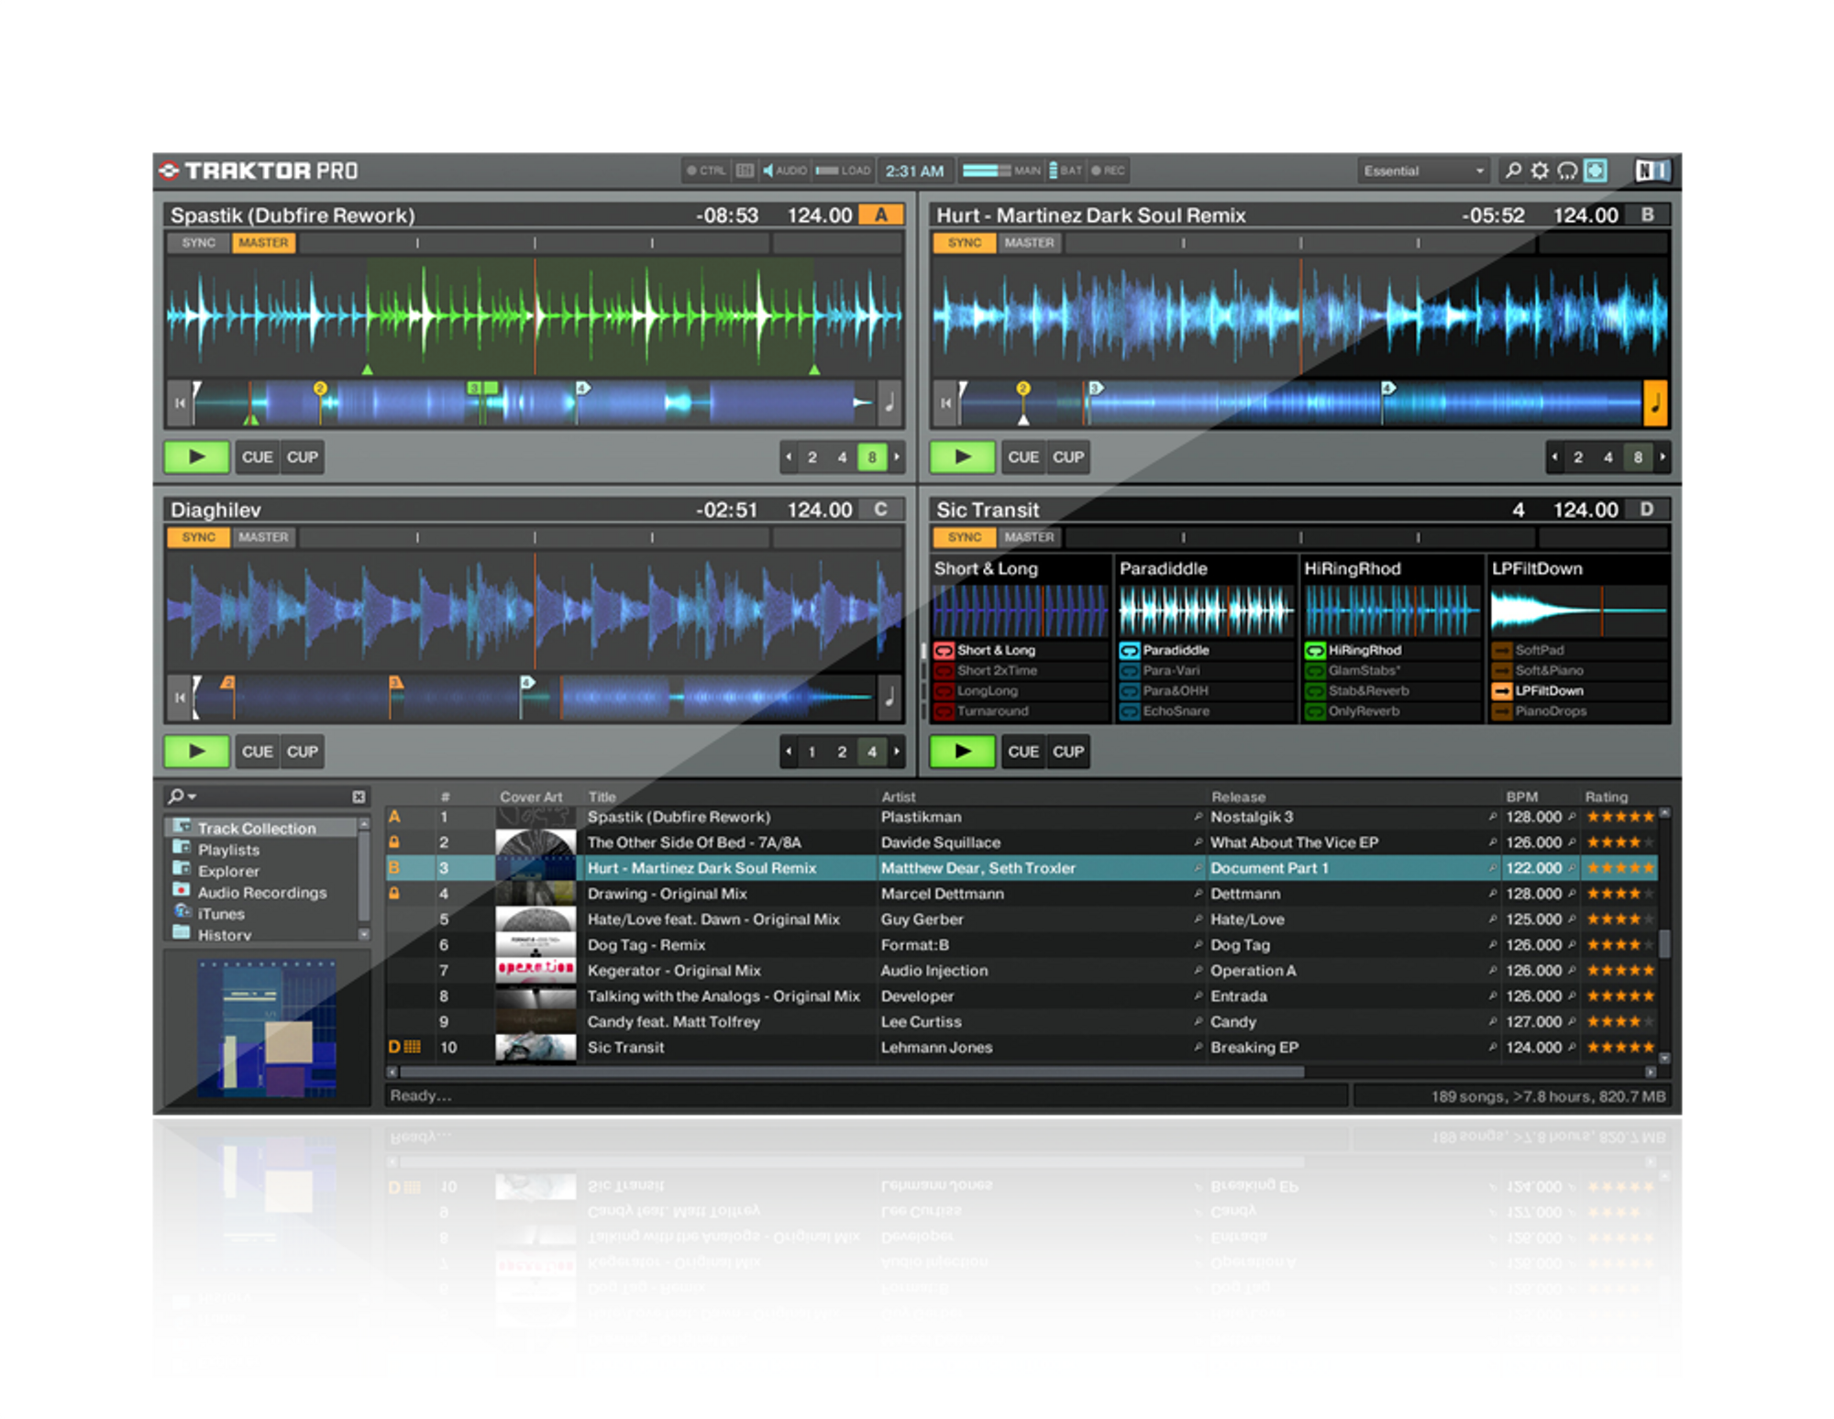Click the orange tick note button on Deck B
This screenshot has height=1419, width=1834.
tap(1655, 403)
